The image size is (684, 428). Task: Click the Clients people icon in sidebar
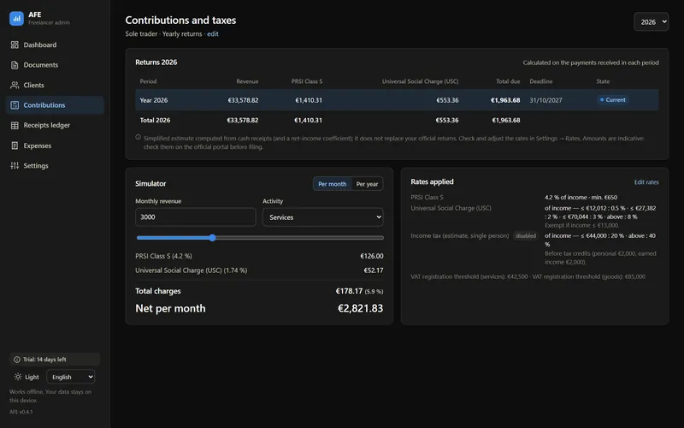(15, 85)
